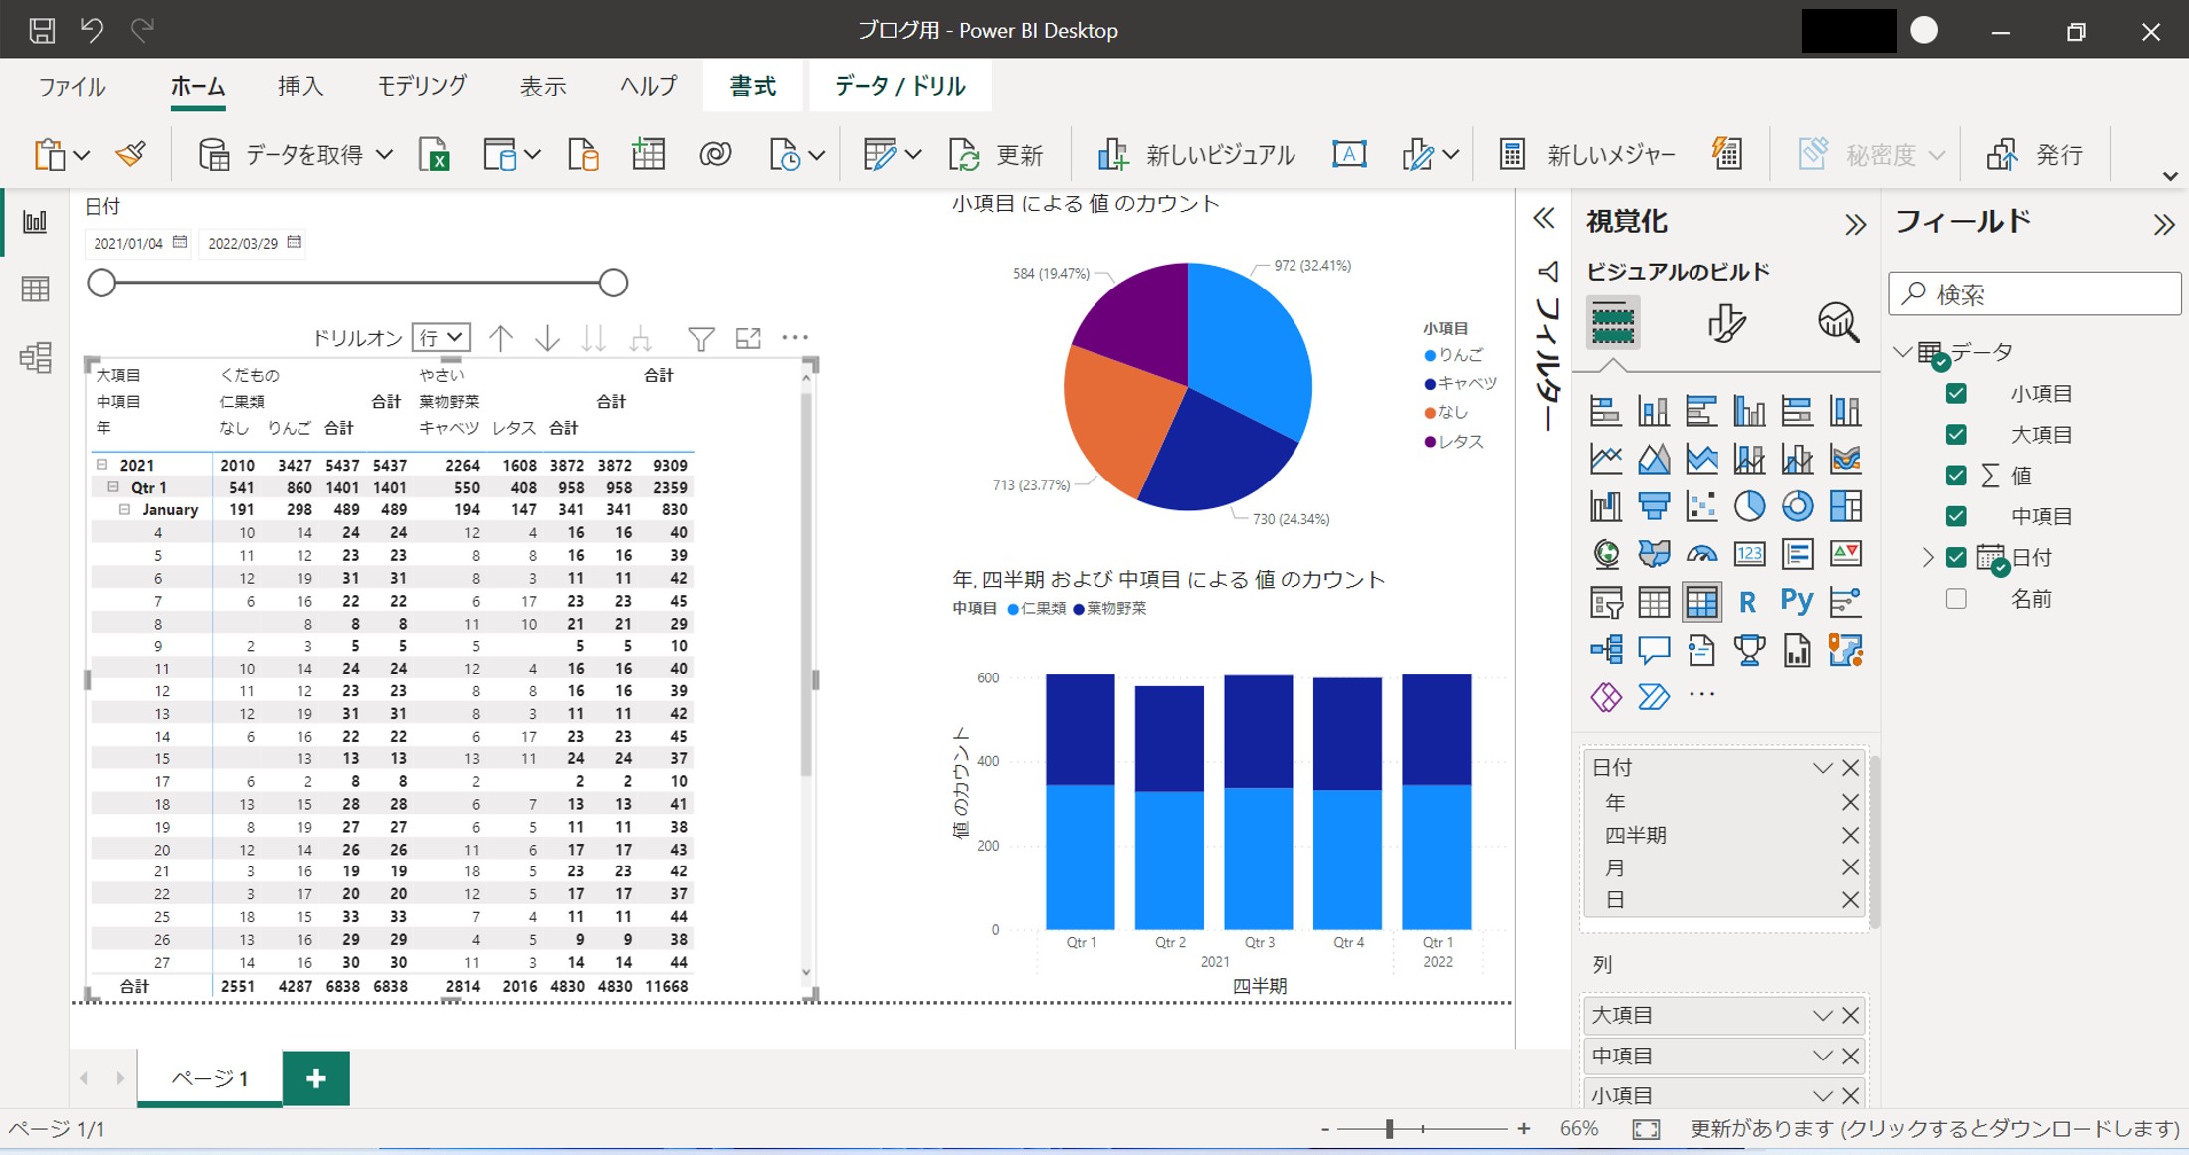Select the gauge visual icon
Viewport: 2189px width, 1155px height.
click(1701, 554)
